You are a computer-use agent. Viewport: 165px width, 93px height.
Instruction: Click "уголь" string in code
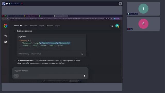pos(60,45)
